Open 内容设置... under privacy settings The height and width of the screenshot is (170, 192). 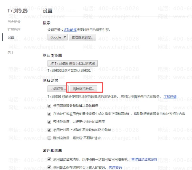(58, 89)
